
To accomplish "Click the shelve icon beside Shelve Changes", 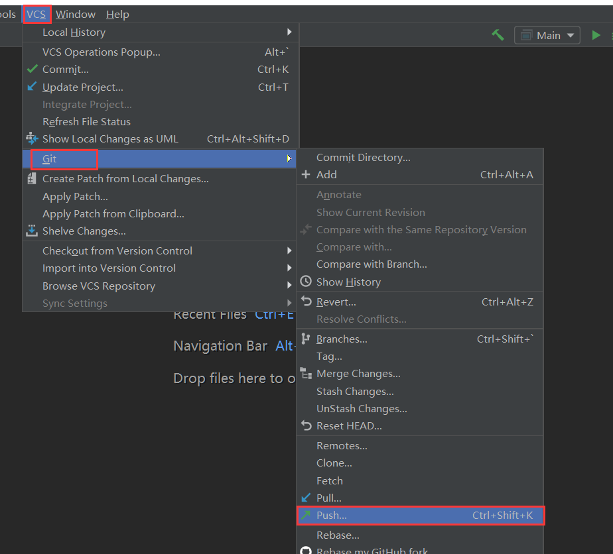I will [32, 231].
